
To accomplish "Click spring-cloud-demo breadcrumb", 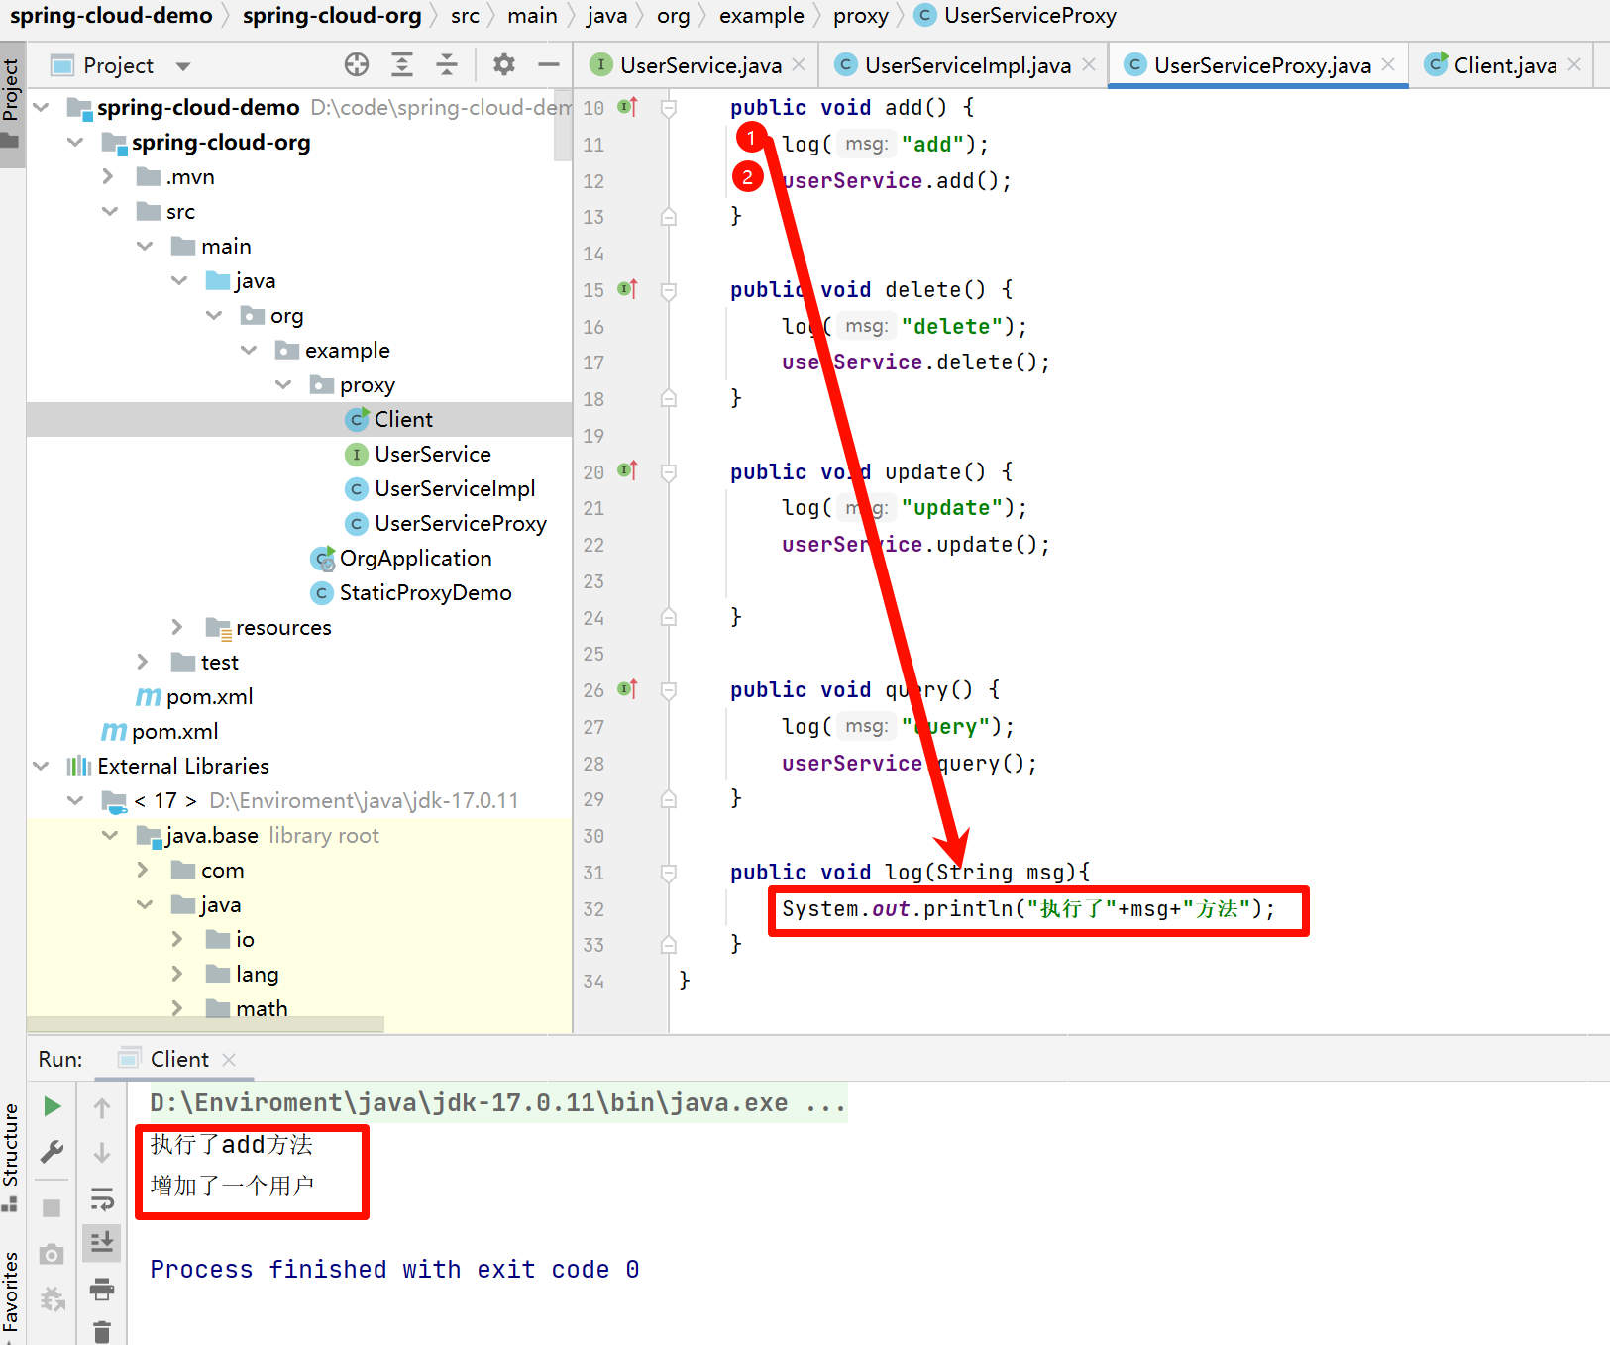I will point(111,16).
